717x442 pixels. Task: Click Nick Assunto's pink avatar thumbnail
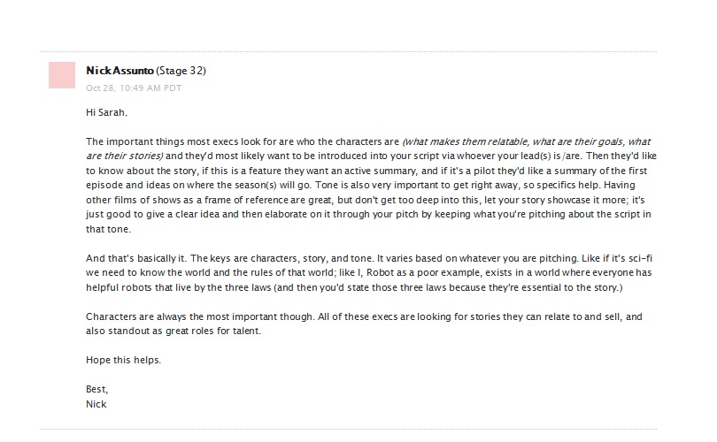tap(62, 75)
